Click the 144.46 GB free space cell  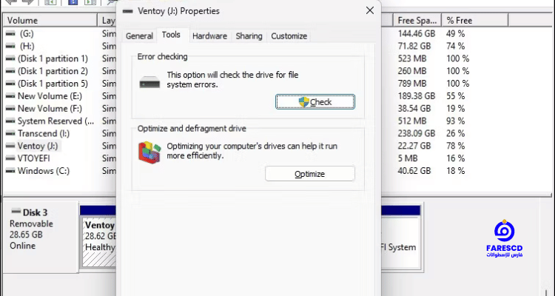416,33
